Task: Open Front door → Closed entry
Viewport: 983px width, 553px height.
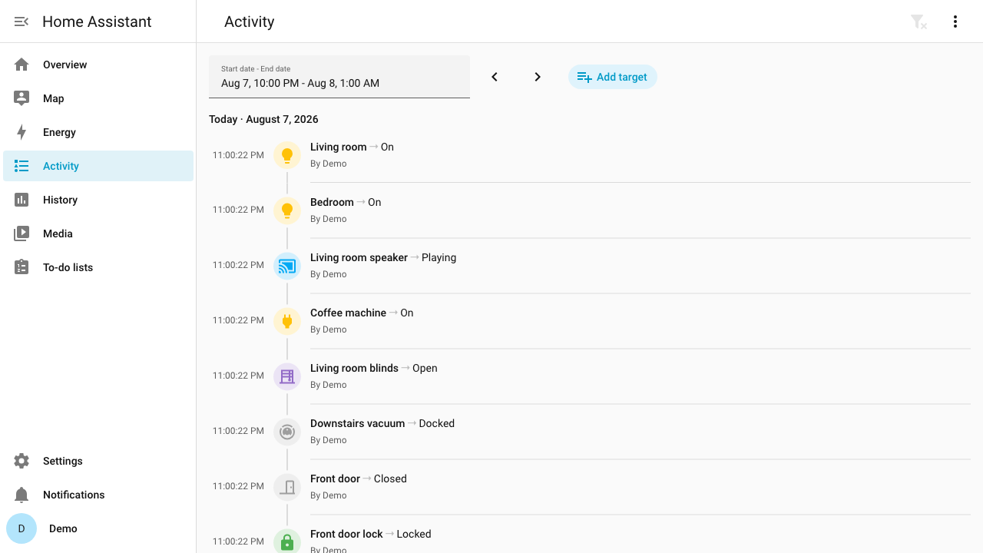Action: (x=590, y=487)
